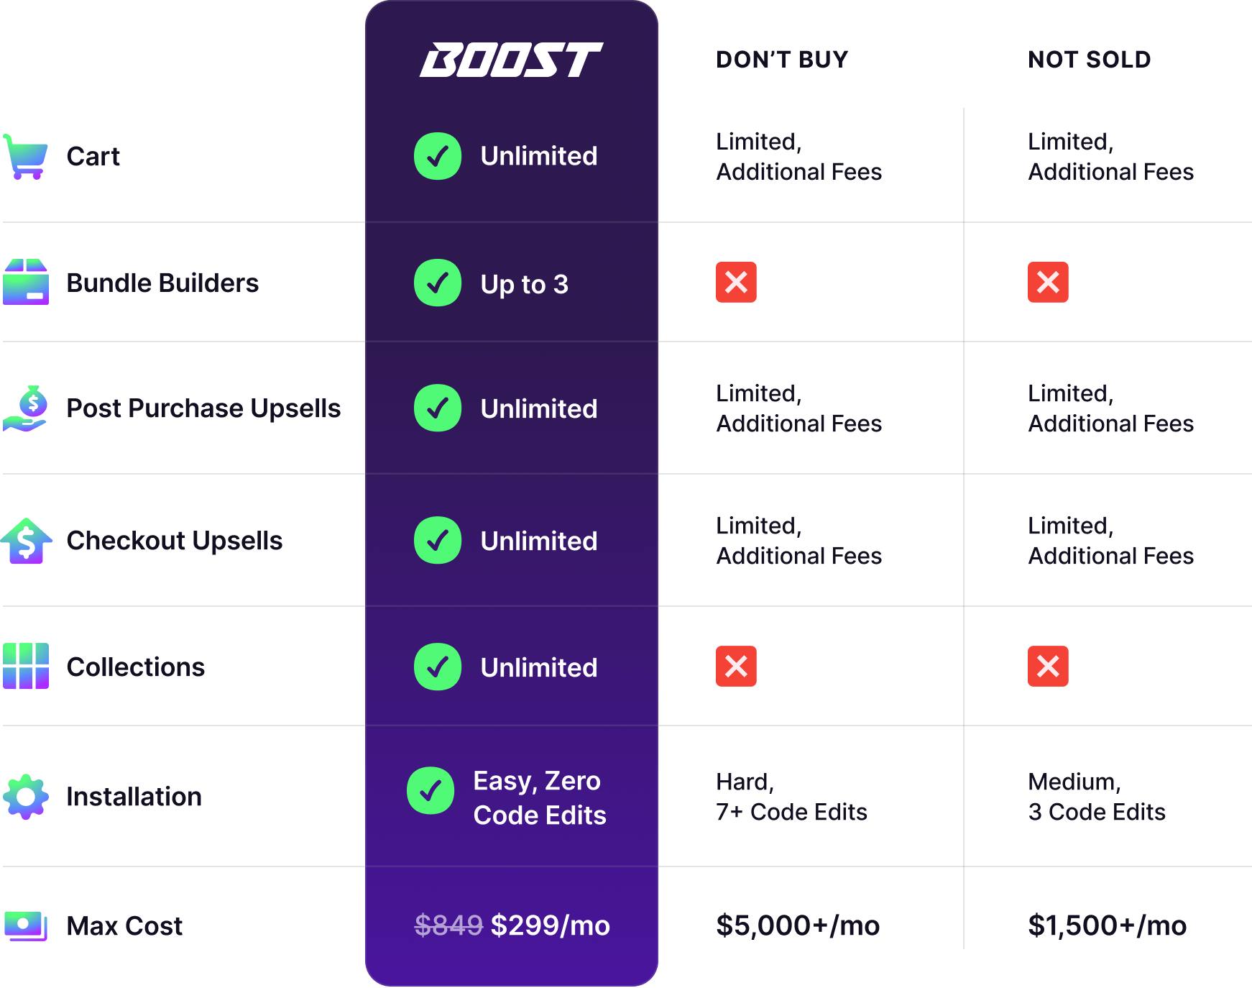Image resolution: width=1252 pixels, height=988 pixels.
Task: Click the Checkout Upsells dollar house icon
Action: pos(27,541)
